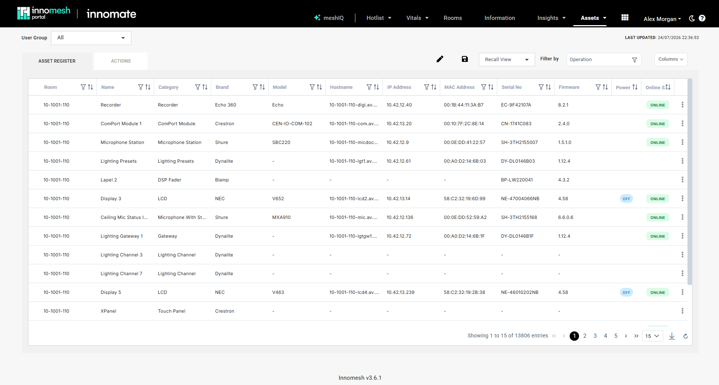Go to Information in the navbar

[x=499, y=18]
